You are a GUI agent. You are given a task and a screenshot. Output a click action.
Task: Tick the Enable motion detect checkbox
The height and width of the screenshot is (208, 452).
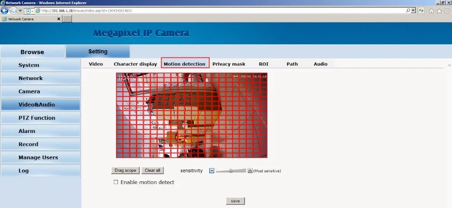[x=116, y=182]
